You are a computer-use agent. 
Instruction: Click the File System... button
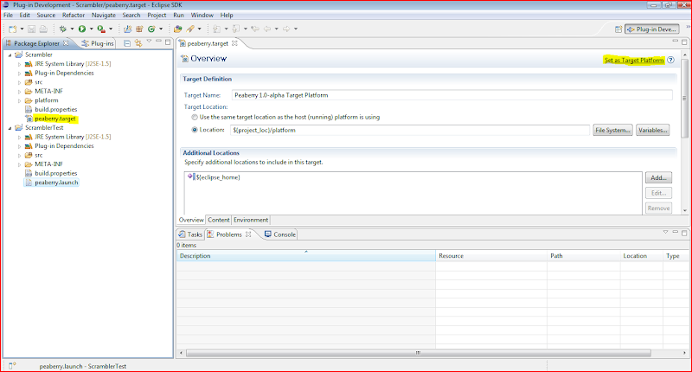tap(612, 130)
